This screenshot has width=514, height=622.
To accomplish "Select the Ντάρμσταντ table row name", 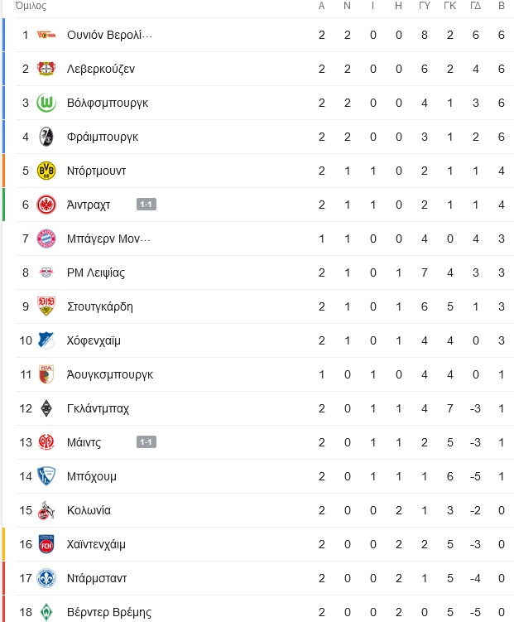I will pos(97,578).
